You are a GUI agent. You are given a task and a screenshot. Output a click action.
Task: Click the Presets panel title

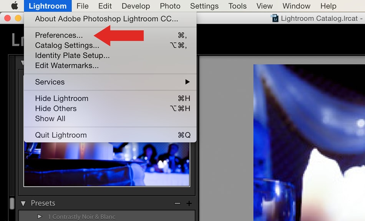(x=43, y=203)
